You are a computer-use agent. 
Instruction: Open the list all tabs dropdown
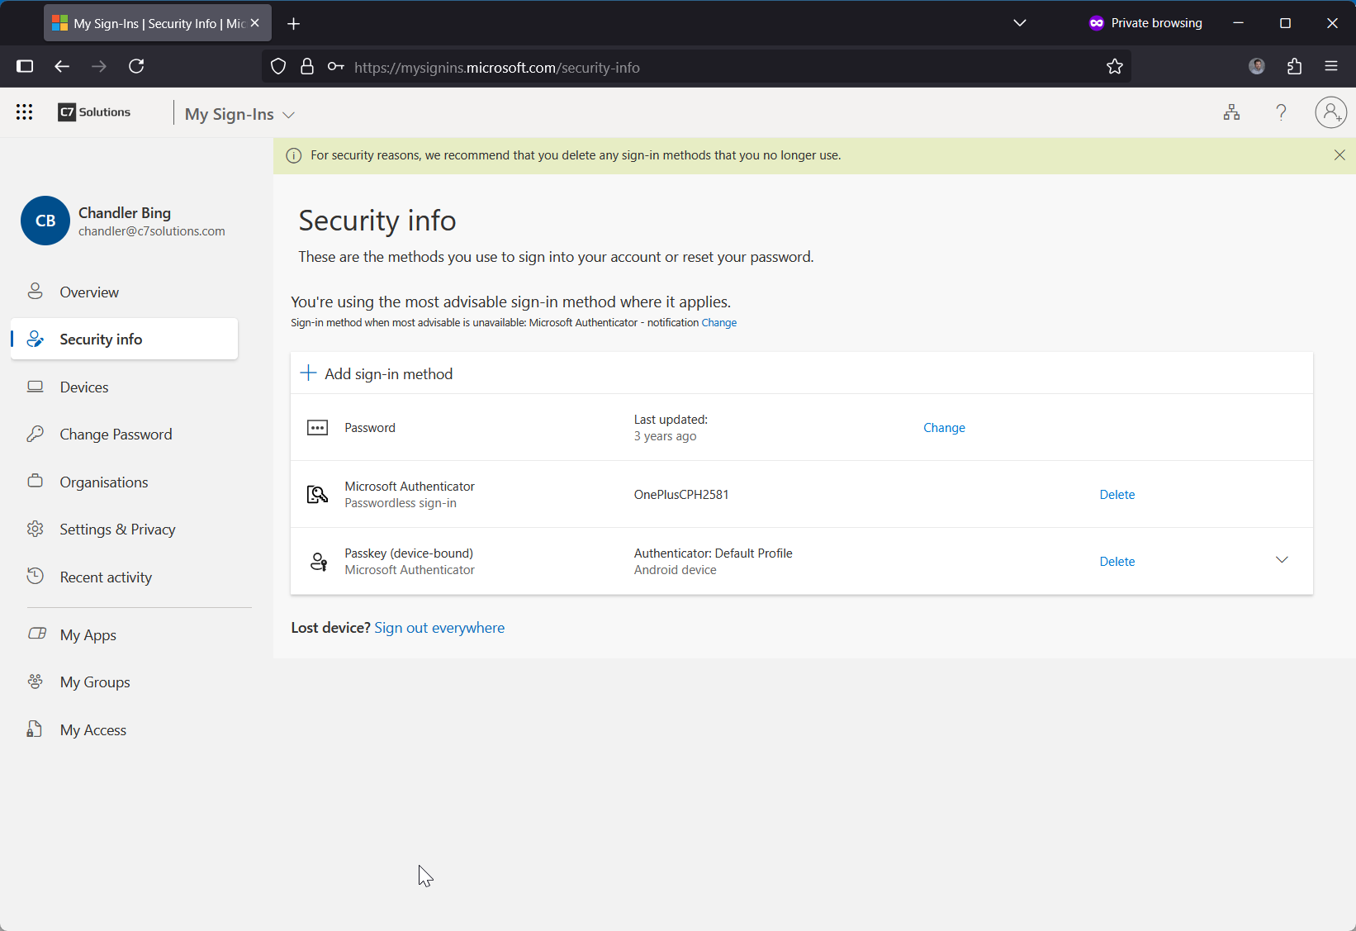(x=1020, y=23)
